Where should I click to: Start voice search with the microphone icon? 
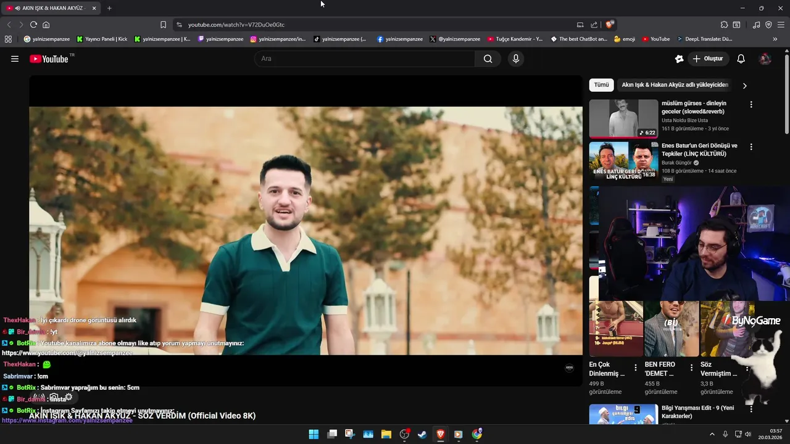click(516, 59)
